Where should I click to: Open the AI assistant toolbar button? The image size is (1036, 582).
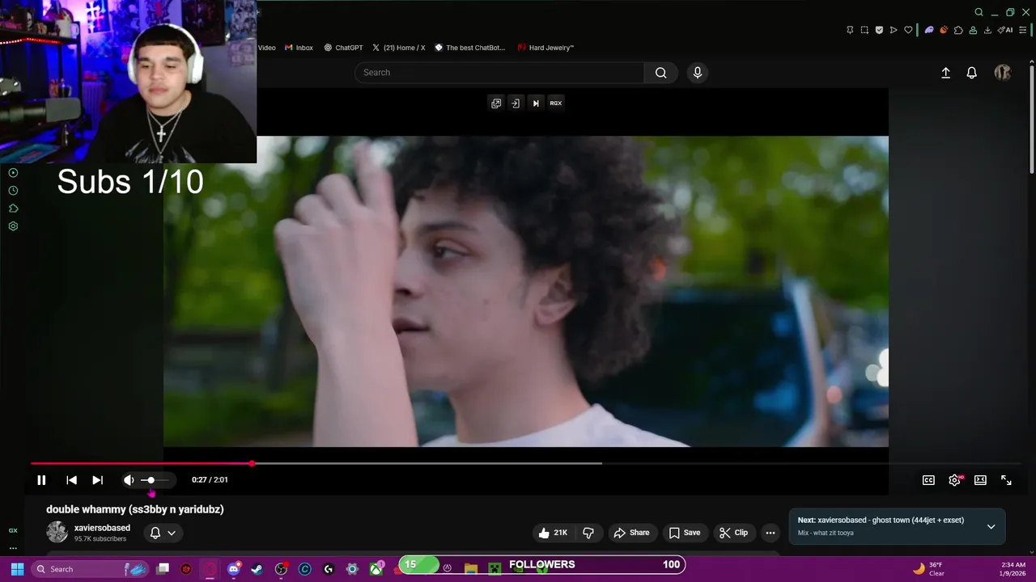1005,30
